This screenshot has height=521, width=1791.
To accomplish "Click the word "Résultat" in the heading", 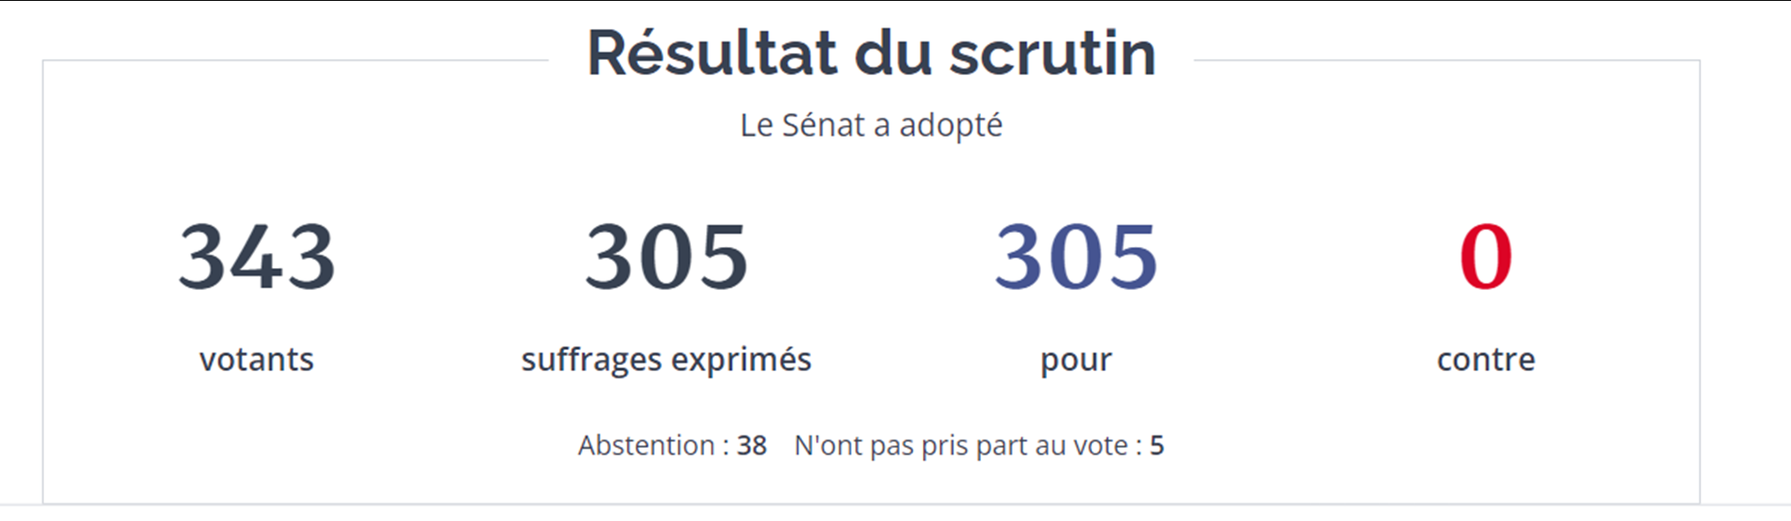I will click(712, 53).
